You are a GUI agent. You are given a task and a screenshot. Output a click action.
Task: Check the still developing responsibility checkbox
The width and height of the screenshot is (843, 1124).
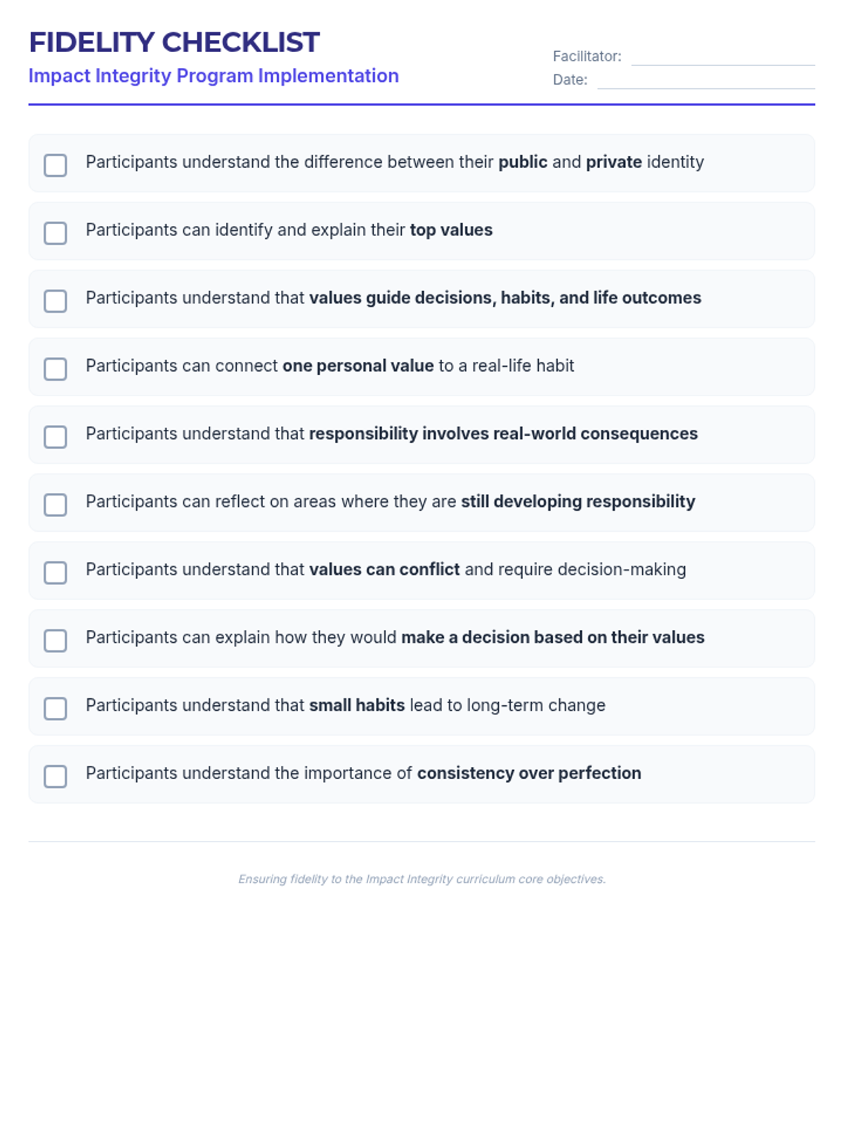pyautogui.click(x=55, y=504)
